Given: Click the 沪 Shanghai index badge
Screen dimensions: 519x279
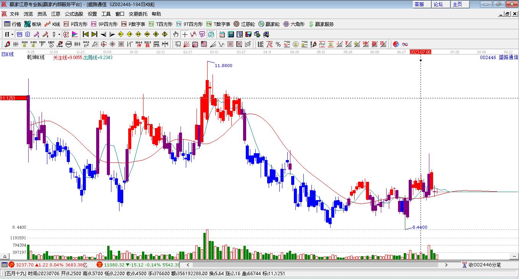Looking at the screenshot, I should 11,265.
